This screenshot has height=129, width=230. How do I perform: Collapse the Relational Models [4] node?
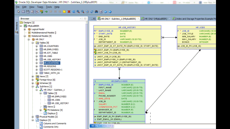click(25, 36)
